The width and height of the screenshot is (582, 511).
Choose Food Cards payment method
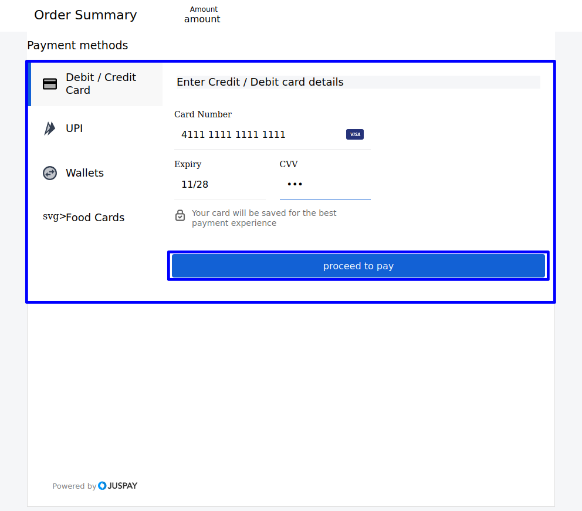(96, 218)
